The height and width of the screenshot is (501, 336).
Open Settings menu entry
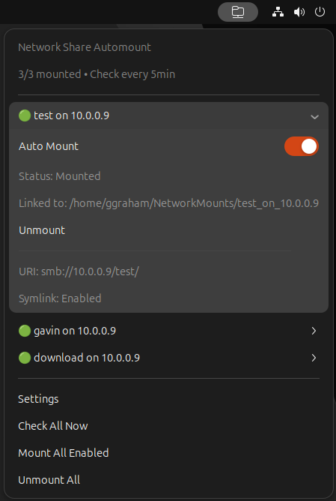tap(38, 399)
